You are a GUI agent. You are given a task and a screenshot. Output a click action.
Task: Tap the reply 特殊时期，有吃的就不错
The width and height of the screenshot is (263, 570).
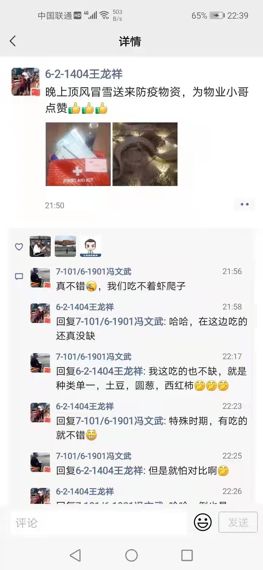[x=152, y=428]
